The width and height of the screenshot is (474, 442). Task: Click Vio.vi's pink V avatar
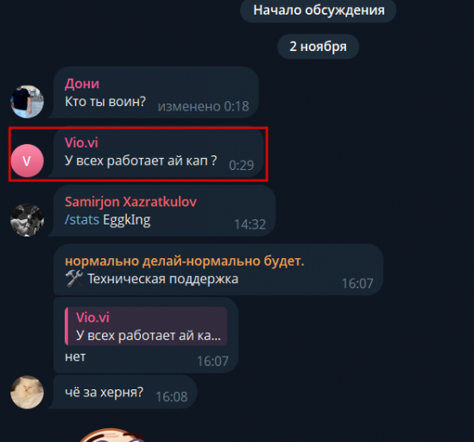28,161
